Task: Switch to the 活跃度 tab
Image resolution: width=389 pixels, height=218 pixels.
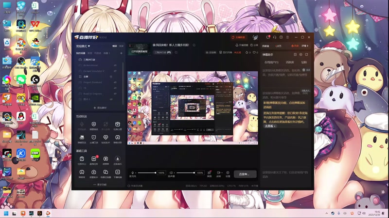Action: [x=290, y=62]
